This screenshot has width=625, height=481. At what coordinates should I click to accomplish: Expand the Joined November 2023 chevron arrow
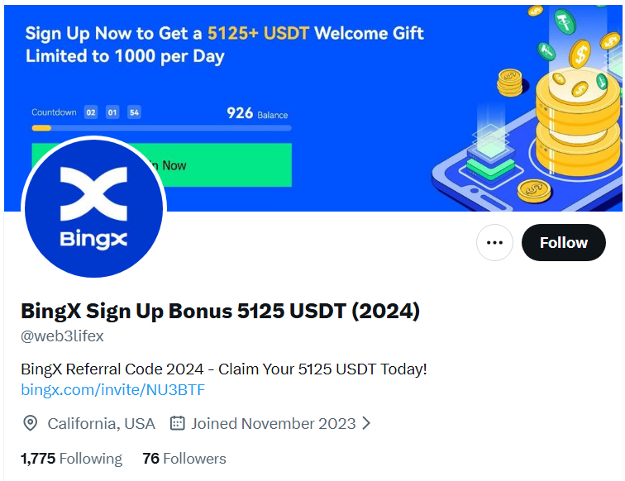[366, 424]
